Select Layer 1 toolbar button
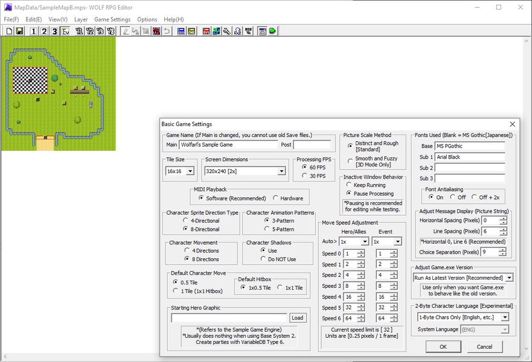 pyautogui.click(x=33, y=31)
